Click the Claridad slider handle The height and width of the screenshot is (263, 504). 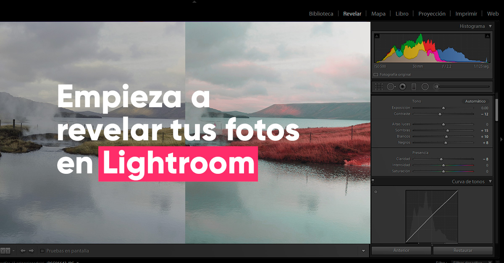pyautogui.click(x=441, y=159)
